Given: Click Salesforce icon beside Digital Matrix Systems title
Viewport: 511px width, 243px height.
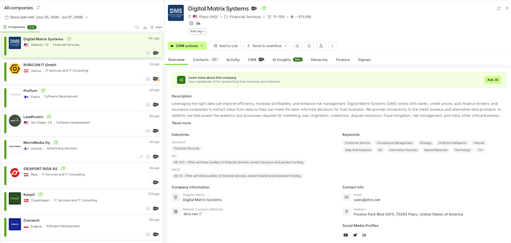Looking at the screenshot, I should [x=254, y=9].
